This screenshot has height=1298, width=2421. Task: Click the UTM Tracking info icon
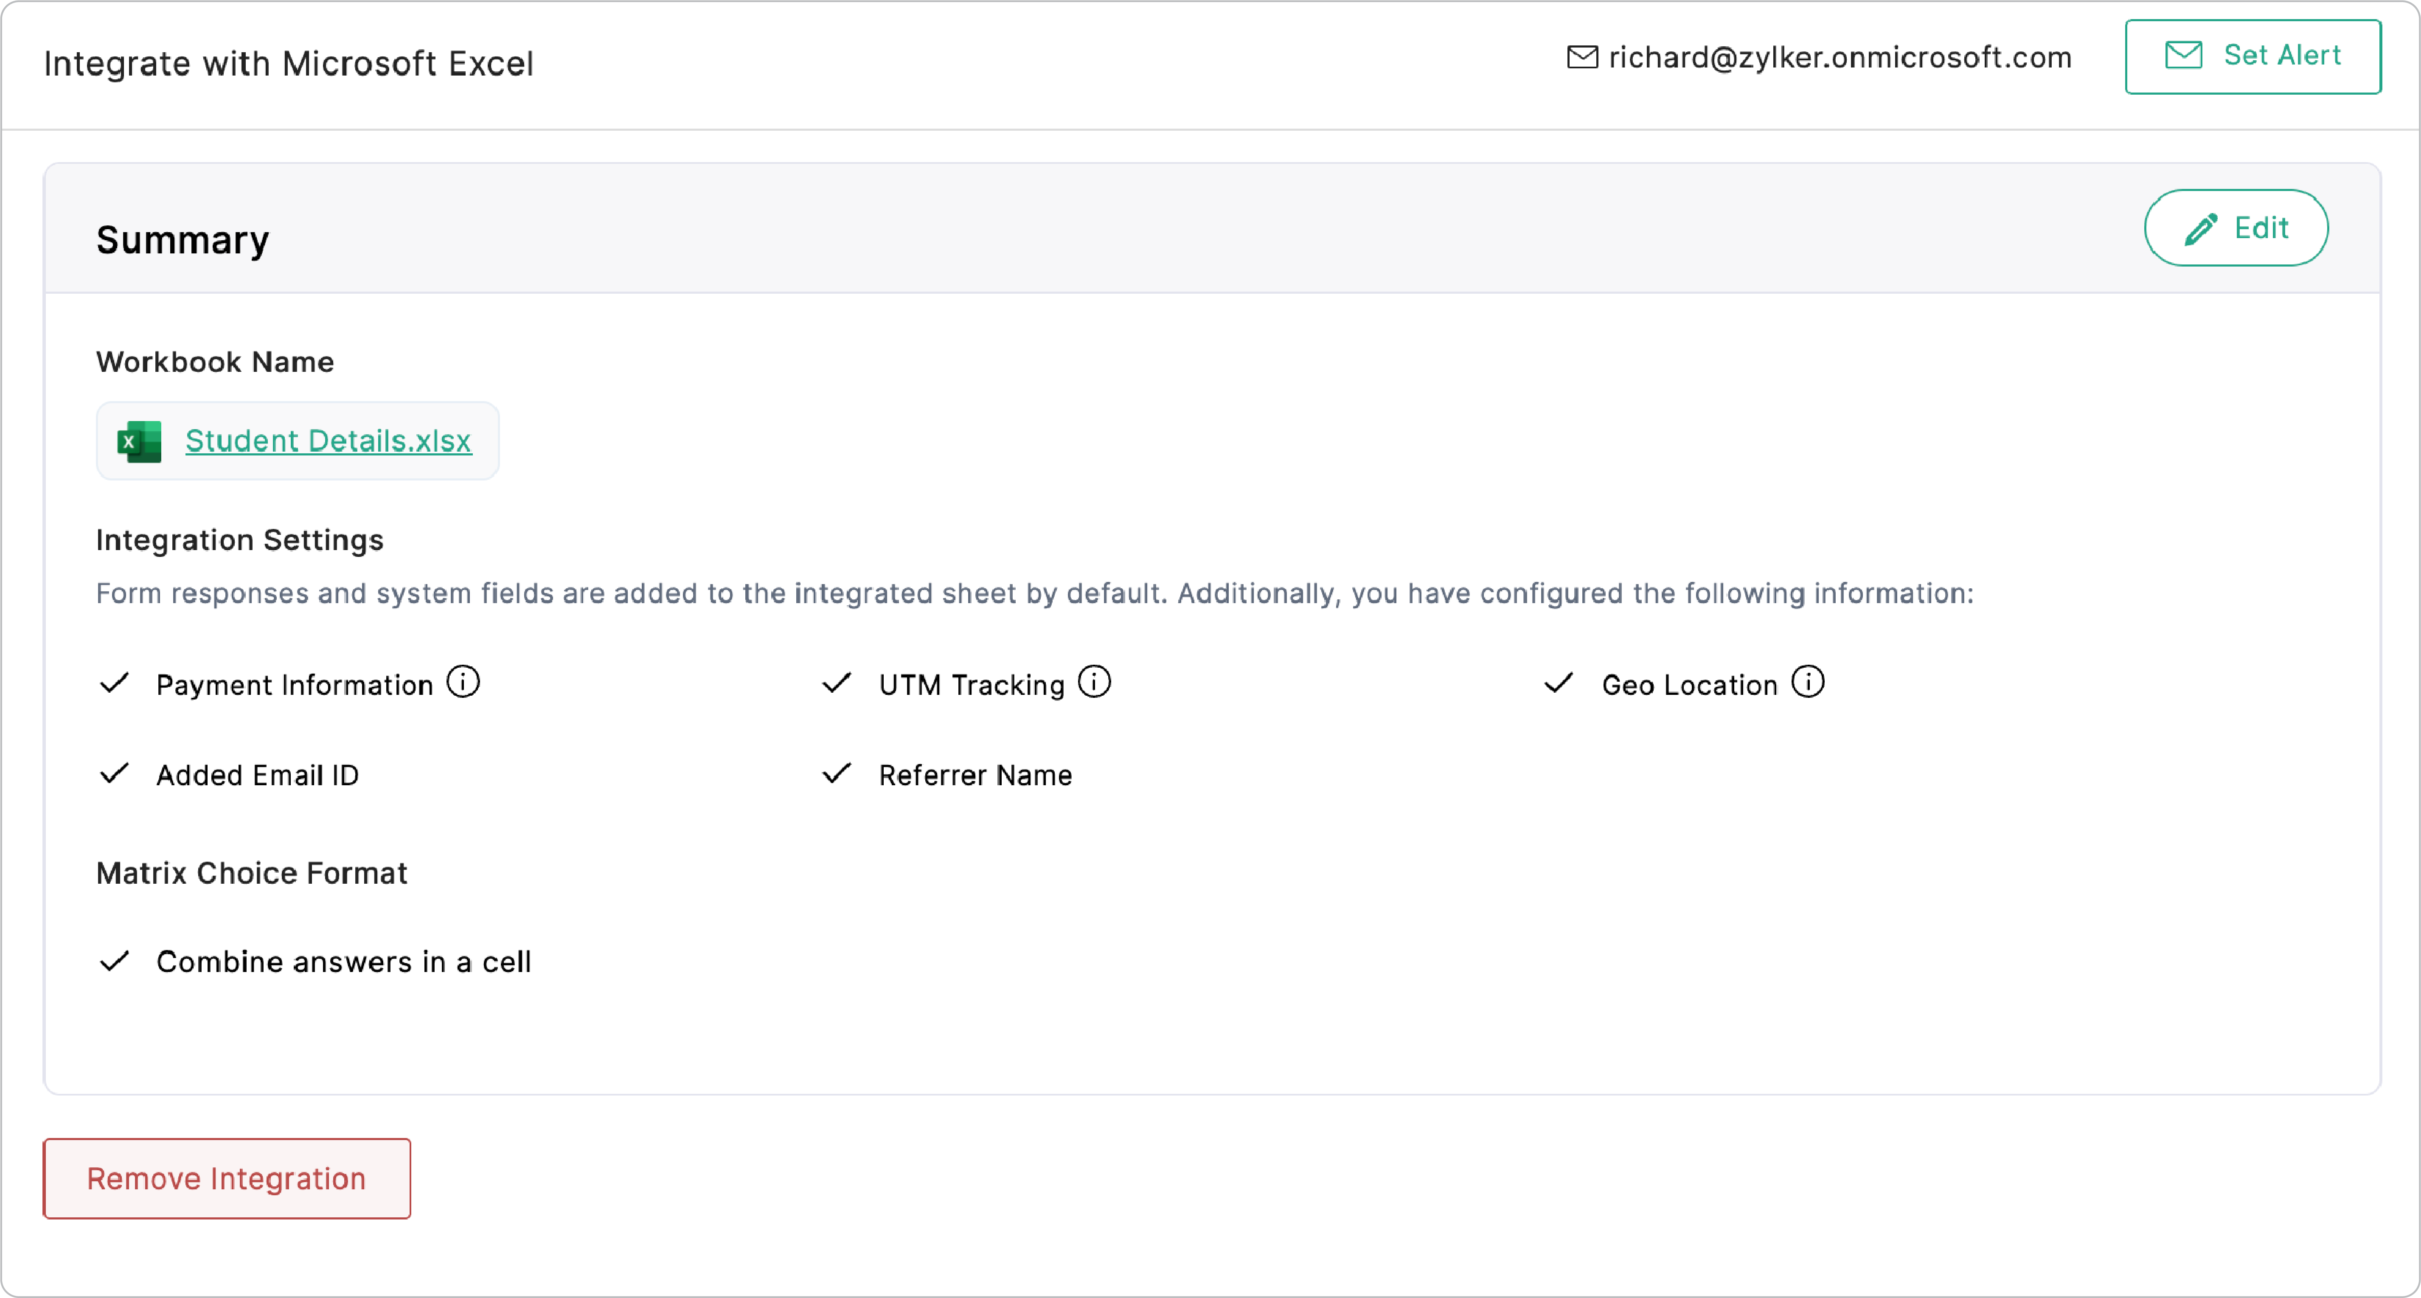click(1094, 683)
